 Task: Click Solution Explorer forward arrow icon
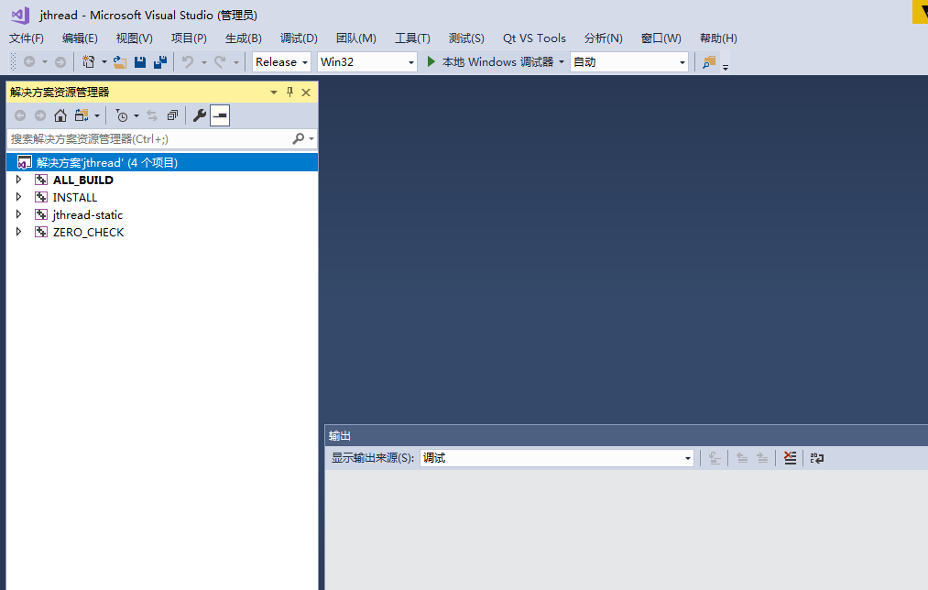40,115
